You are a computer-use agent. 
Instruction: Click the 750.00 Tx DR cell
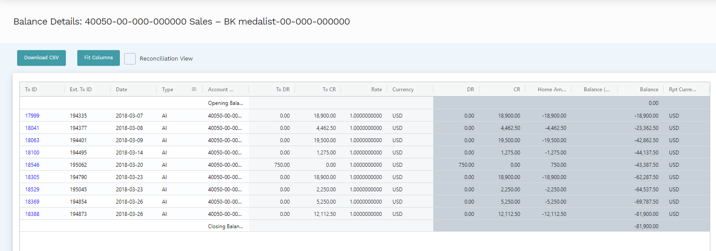[x=282, y=165]
